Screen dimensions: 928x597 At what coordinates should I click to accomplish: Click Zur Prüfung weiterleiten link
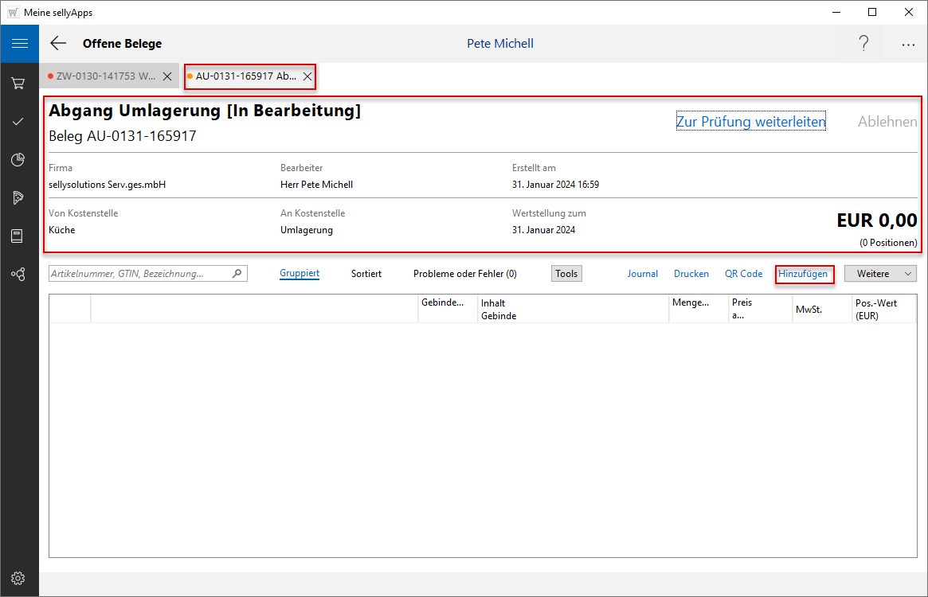[750, 122]
